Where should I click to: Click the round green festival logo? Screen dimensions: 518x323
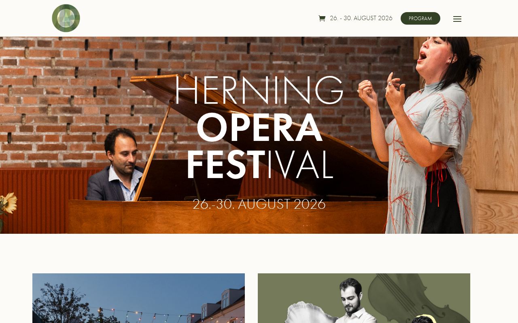click(66, 18)
